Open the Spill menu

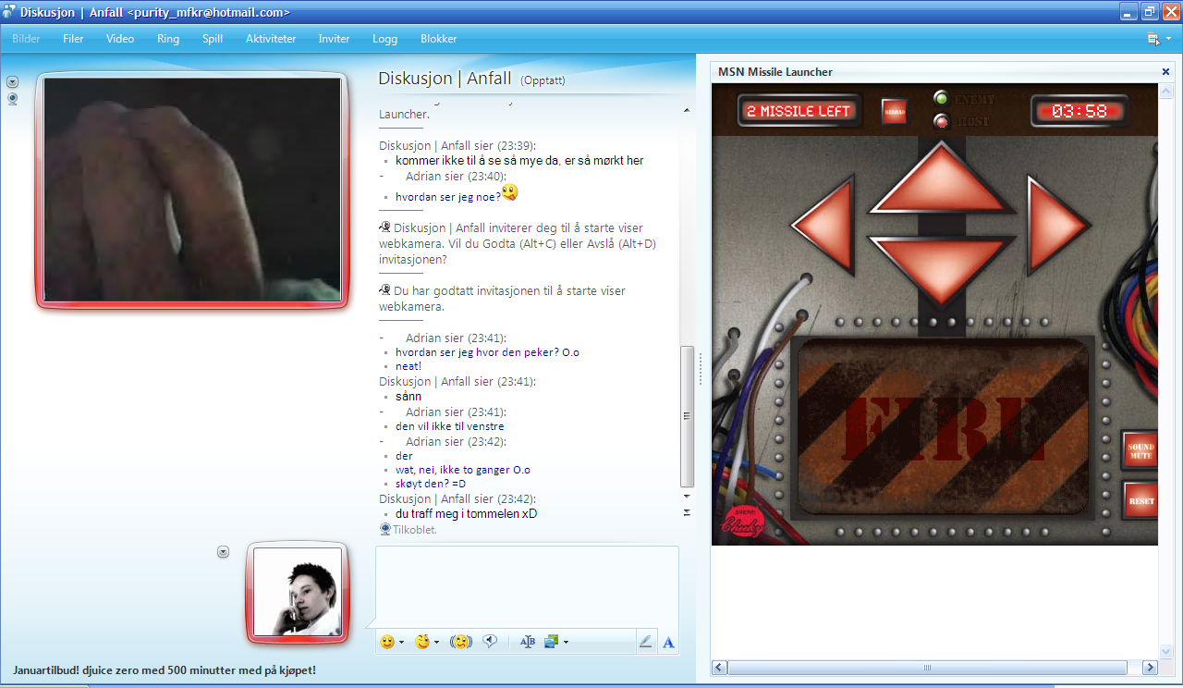click(213, 39)
